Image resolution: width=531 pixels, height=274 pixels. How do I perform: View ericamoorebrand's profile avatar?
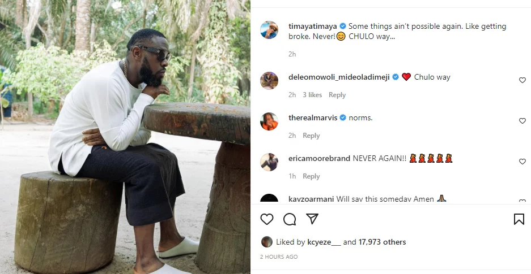[269, 162]
